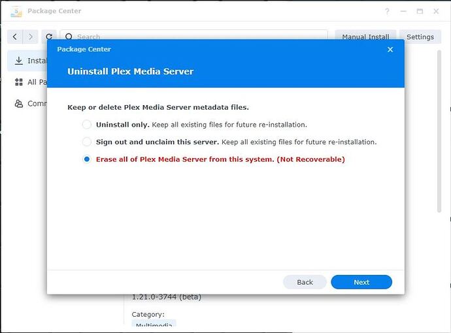Open the Installed section in sidebar
The height and width of the screenshot is (333, 451).
pyautogui.click(x=28, y=61)
